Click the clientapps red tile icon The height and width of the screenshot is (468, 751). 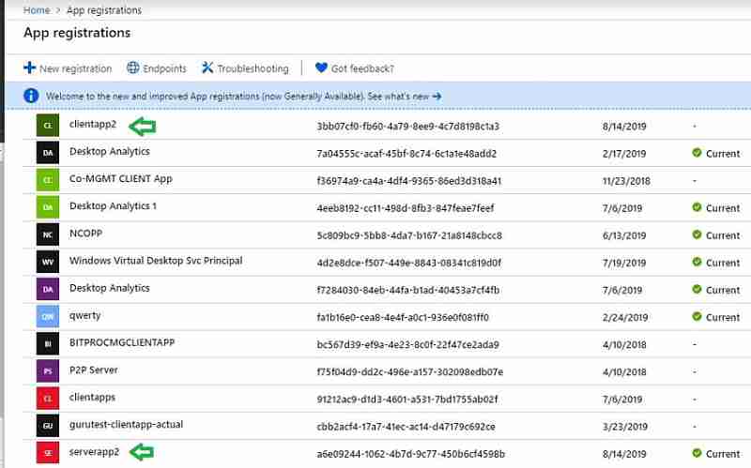[48, 399]
